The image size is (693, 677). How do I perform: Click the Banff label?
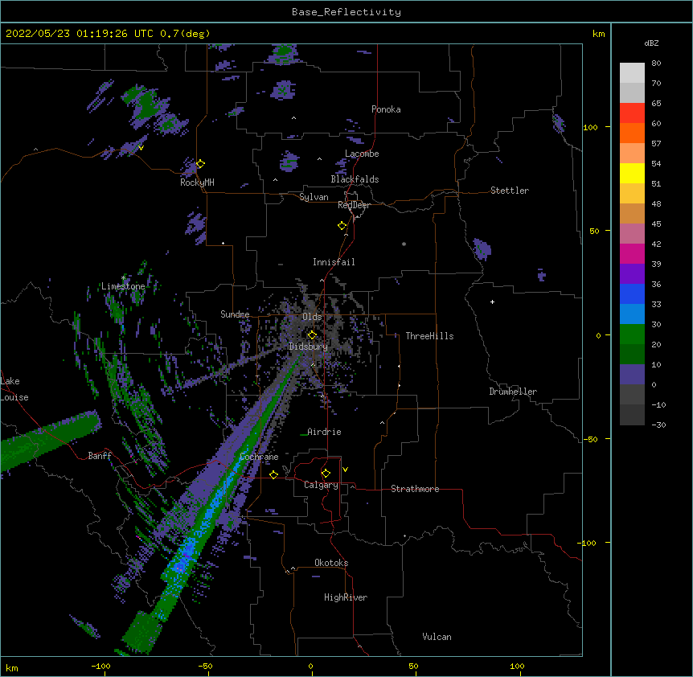pos(100,456)
